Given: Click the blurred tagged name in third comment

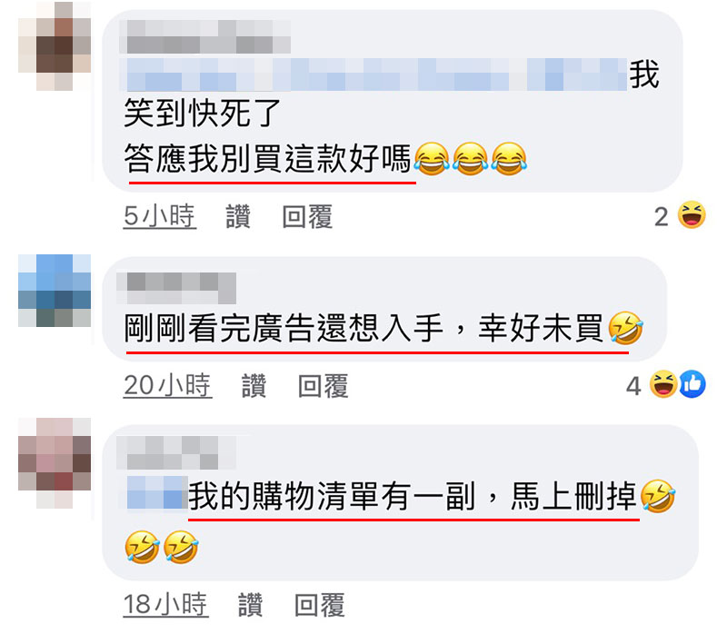Looking at the screenshot, I should tap(154, 492).
